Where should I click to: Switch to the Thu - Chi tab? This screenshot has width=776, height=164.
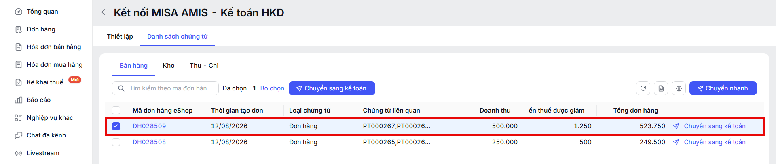(204, 66)
